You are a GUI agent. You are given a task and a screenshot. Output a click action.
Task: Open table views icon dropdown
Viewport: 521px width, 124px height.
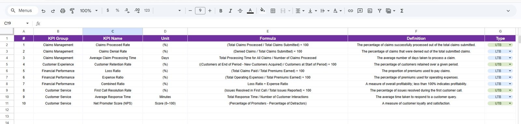(x=390, y=11)
